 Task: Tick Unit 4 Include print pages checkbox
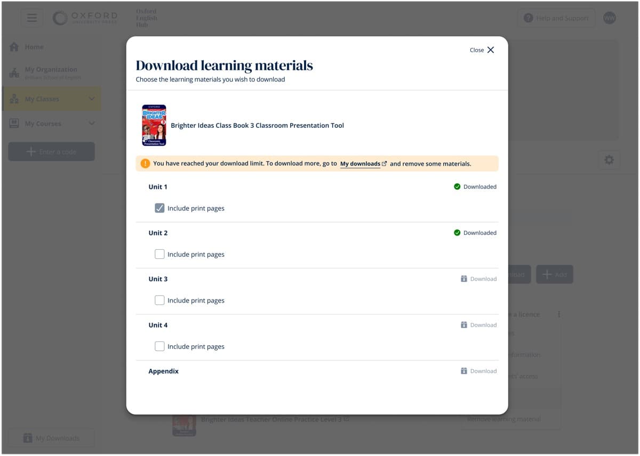click(159, 346)
